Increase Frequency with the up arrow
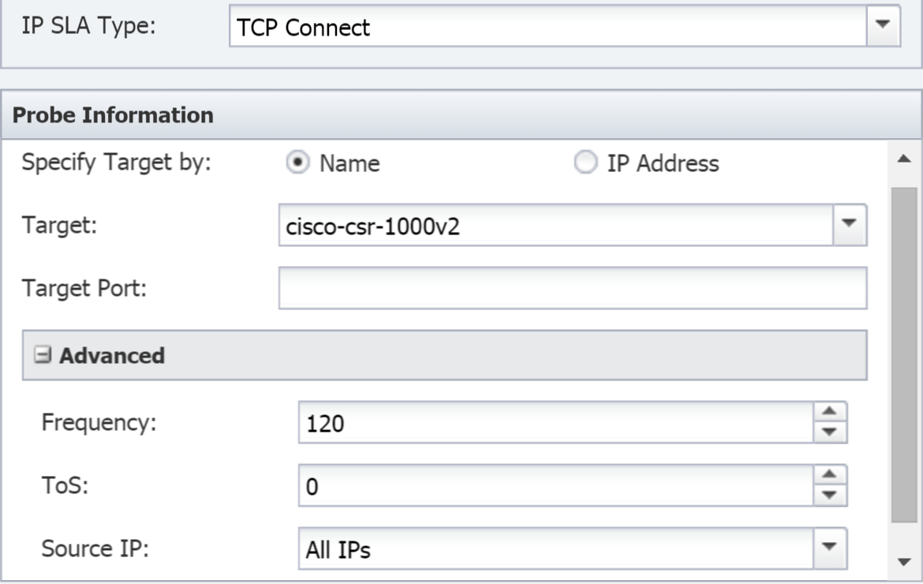 pyautogui.click(x=830, y=411)
